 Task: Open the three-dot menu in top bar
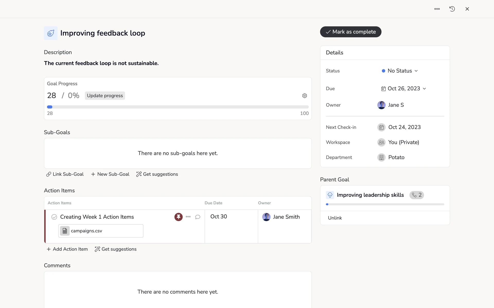click(x=437, y=9)
